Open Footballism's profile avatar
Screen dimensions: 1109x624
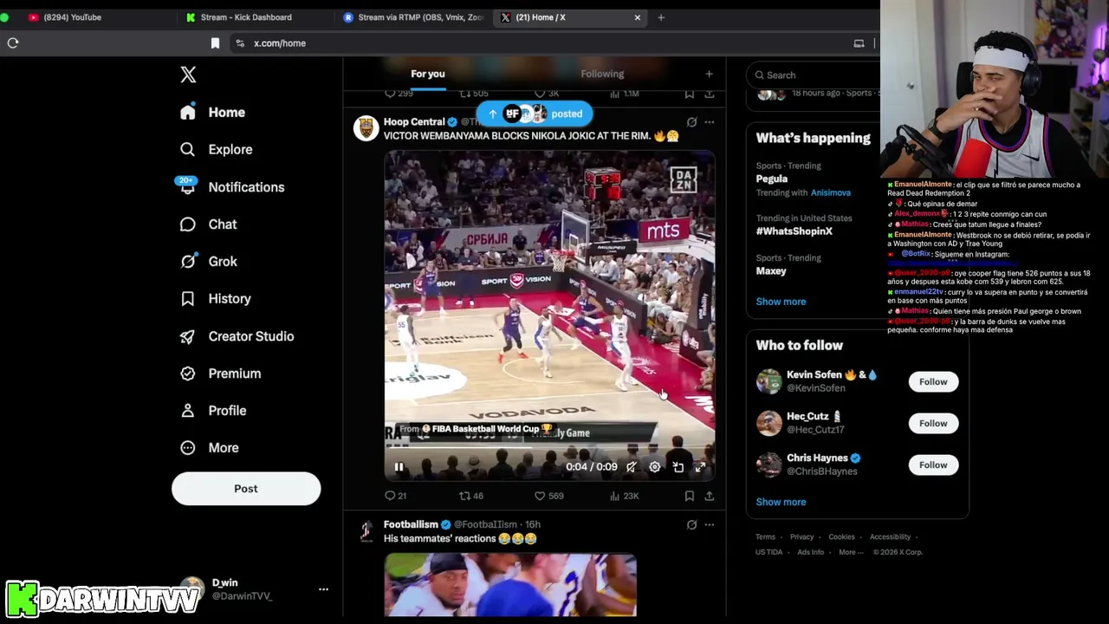(366, 530)
